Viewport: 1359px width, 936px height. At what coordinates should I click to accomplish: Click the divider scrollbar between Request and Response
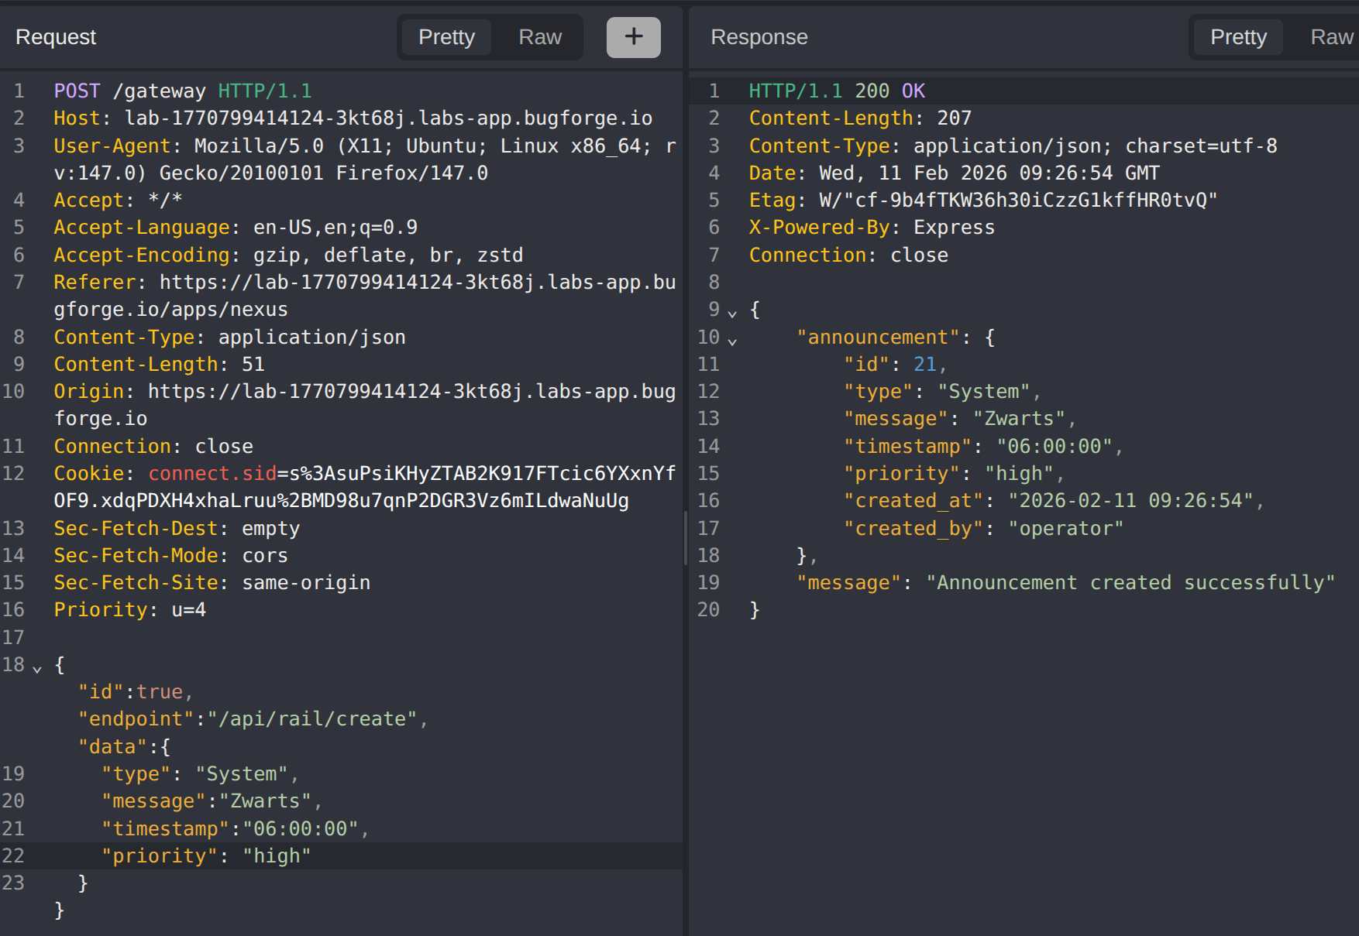coord(686,538)
